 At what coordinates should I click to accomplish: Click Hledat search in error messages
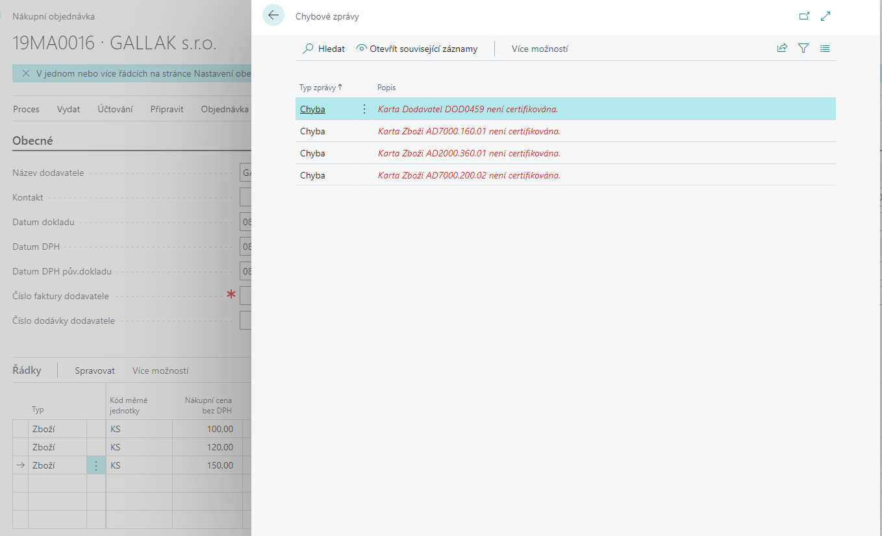pyautogui.click(x=324, y=49)
